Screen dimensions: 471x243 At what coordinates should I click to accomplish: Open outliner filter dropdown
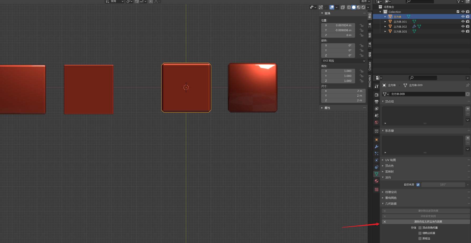(x=460, y=1)
